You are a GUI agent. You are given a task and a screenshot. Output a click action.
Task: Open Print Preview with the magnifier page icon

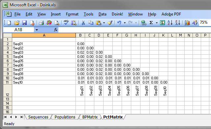[57, 23]
